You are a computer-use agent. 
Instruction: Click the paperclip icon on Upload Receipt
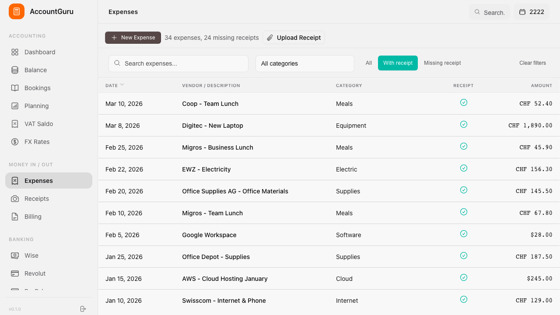pos(270,38)
